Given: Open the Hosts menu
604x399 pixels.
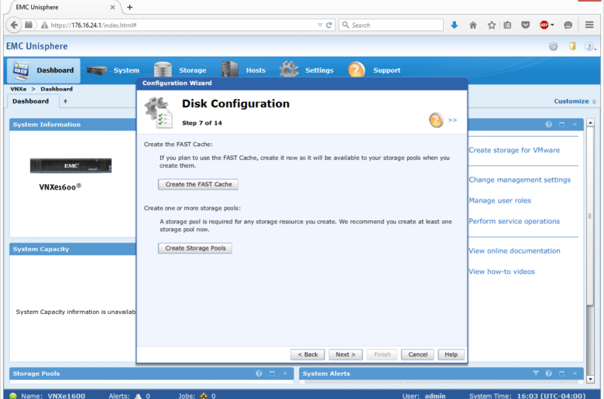Looking at the screenshot, I should pyautogui.click(x=243, y=70).
